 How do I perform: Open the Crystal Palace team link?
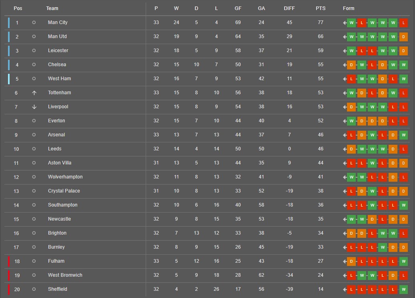click(64, 191)
